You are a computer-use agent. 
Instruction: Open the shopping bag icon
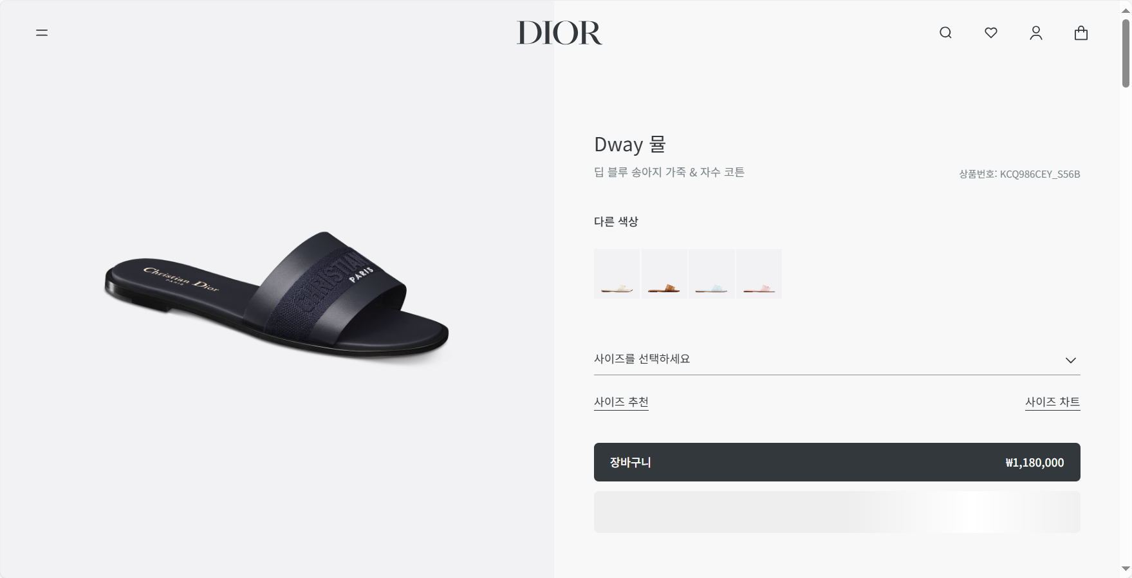coord(1081,33)
